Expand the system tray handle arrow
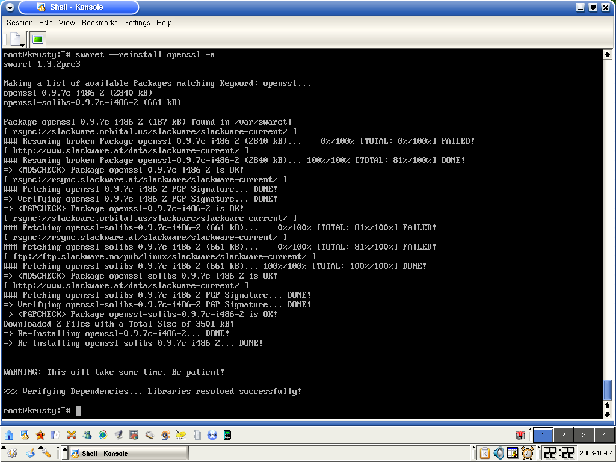 pyautogui.click(x=474, y=448)
